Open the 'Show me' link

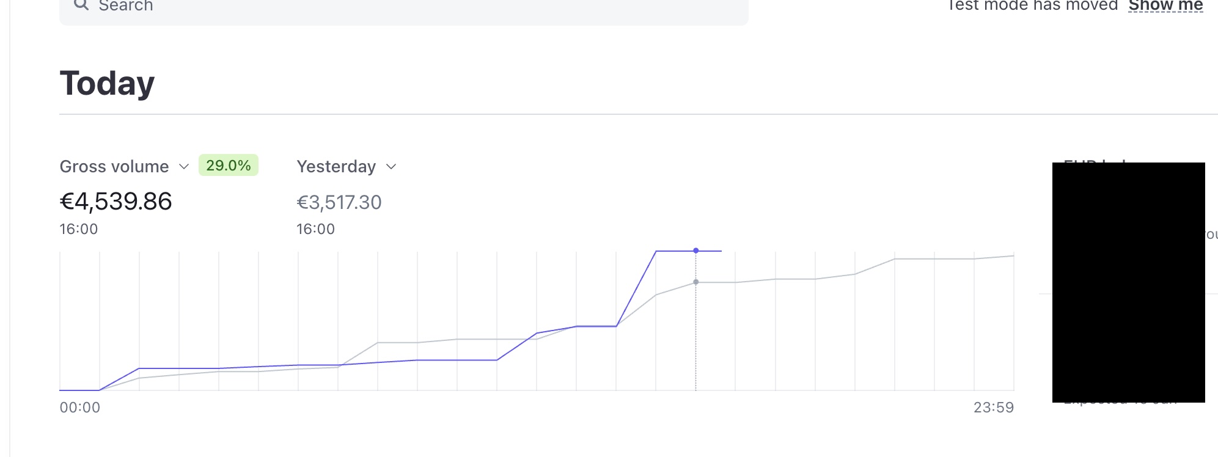point(1165,5)
